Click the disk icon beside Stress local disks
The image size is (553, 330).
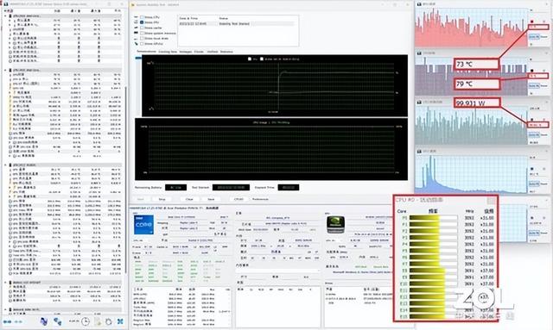point(137,38)
